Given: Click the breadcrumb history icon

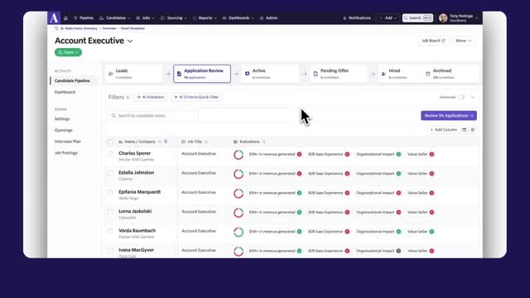Looking at the screenshot, I should 56,28.
